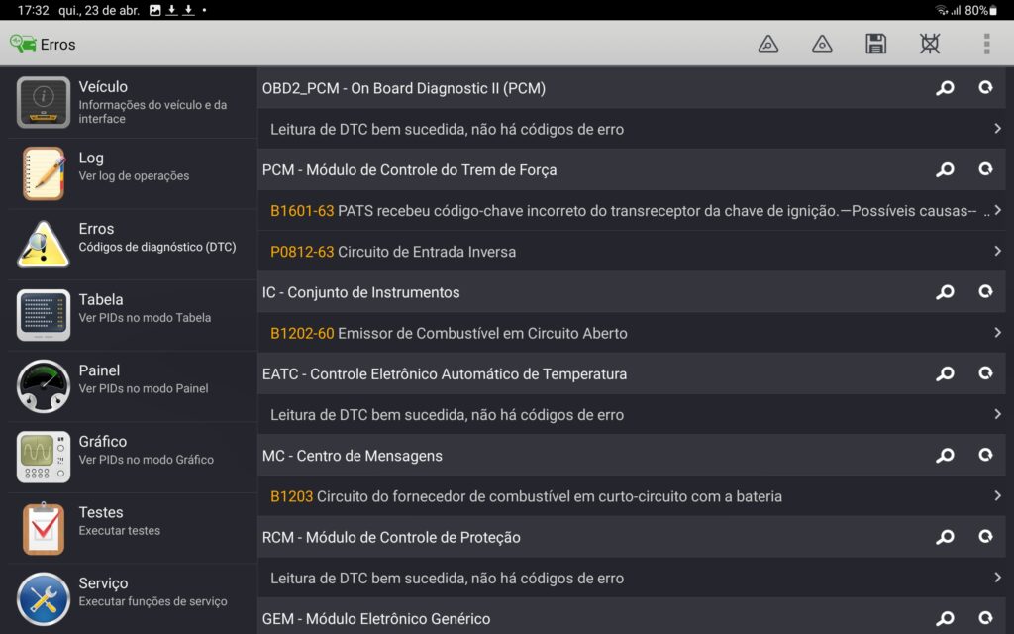Open the Veículo information section
Viewport: 1014px width, 634px height.
coord(129,102)
